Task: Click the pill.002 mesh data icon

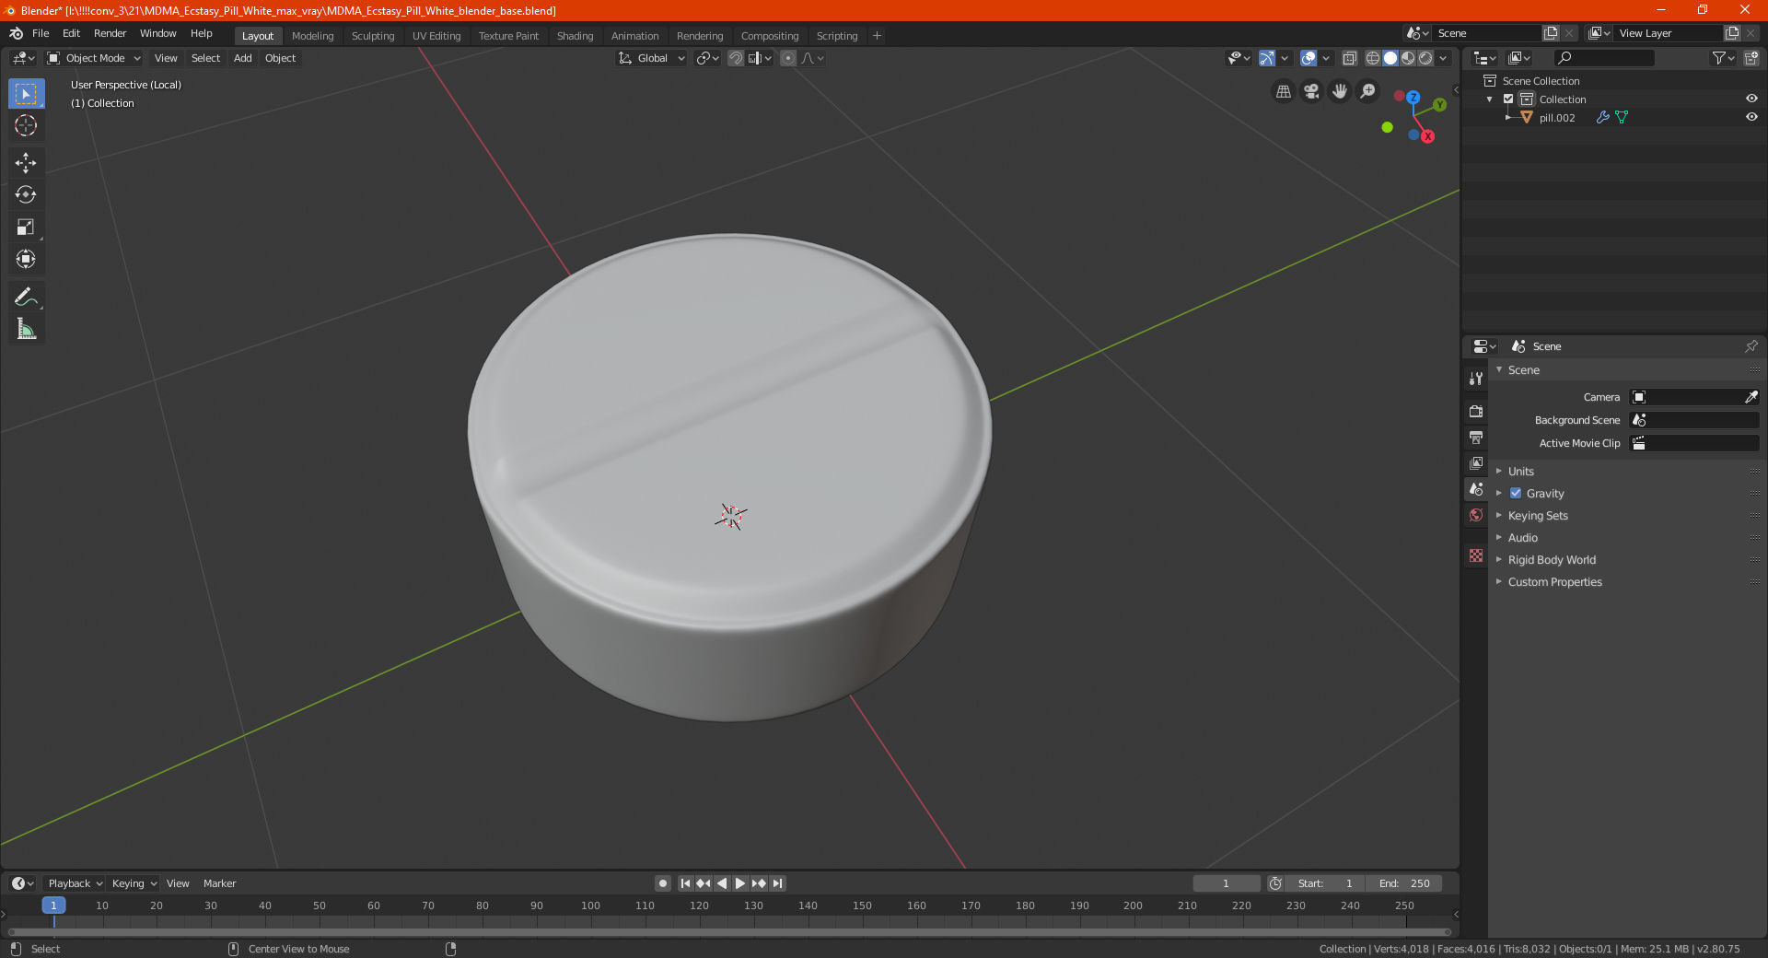Action: coord(1622,117)
